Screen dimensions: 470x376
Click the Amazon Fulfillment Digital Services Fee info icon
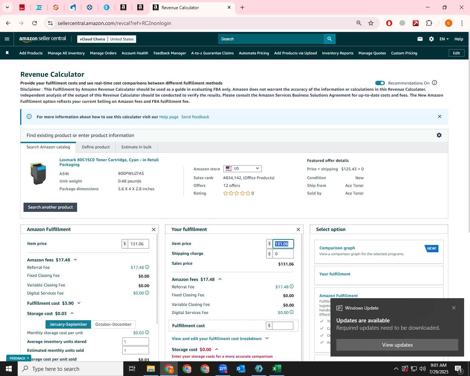[x=147, y=293]
